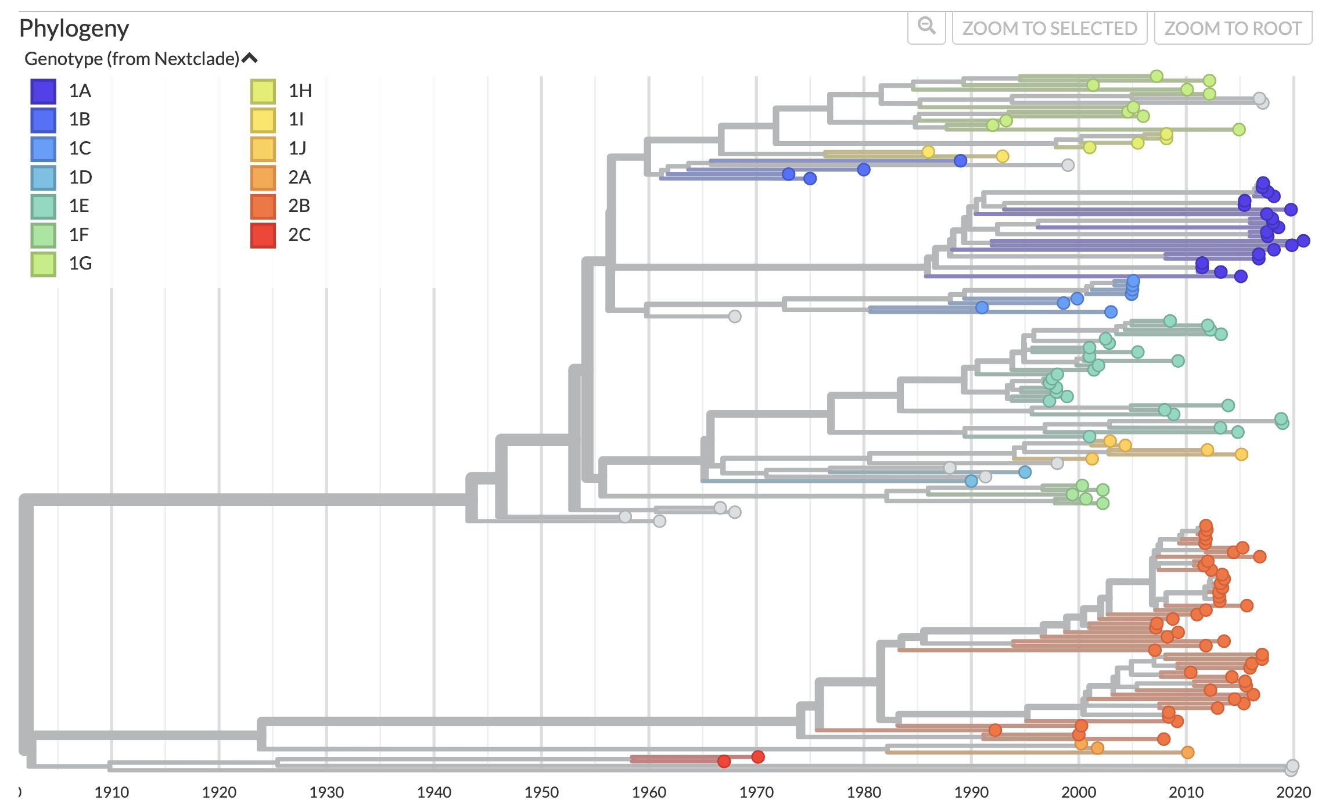Viewport: 1329px width, 811px height.
Task: Select the 1J legend swatch
Action: click(x=263, y=149)
